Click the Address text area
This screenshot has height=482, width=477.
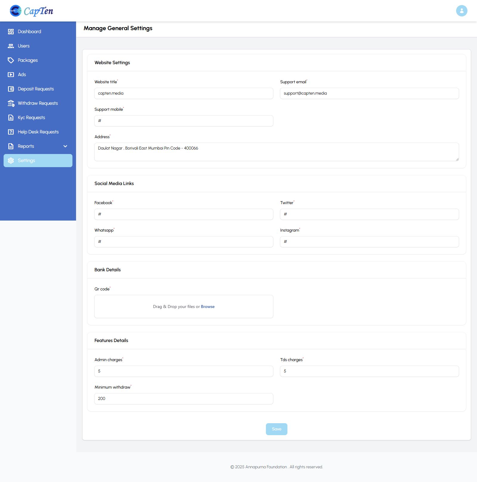(276, 152)
